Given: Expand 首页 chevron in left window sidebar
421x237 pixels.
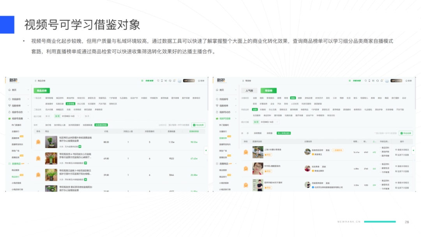Looking at the screenshot, I should pos(28,90).
